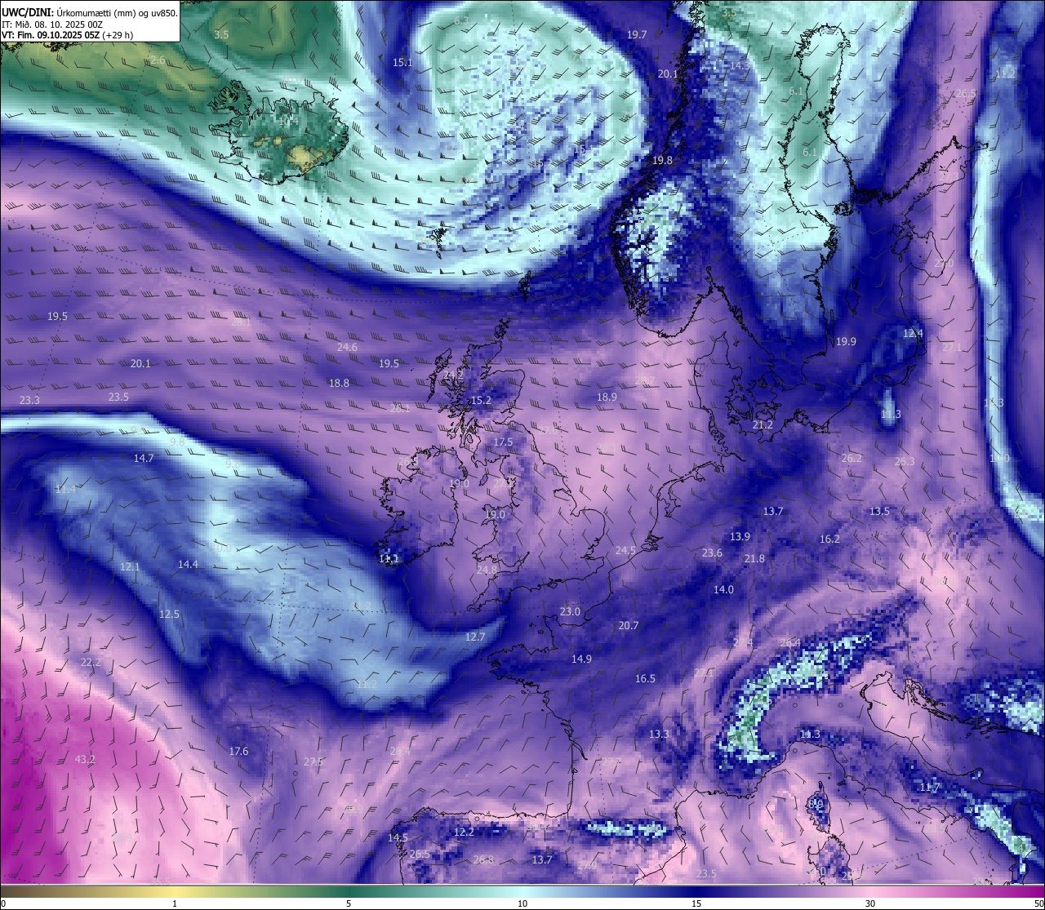Select the map value '21.8'
The width and height of the screenshot is (1045, 910).
(x=754, y=558)
